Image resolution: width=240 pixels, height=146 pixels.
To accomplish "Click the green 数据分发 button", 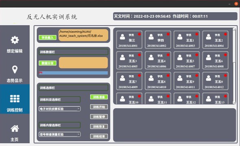I will (x=48, y=63).
